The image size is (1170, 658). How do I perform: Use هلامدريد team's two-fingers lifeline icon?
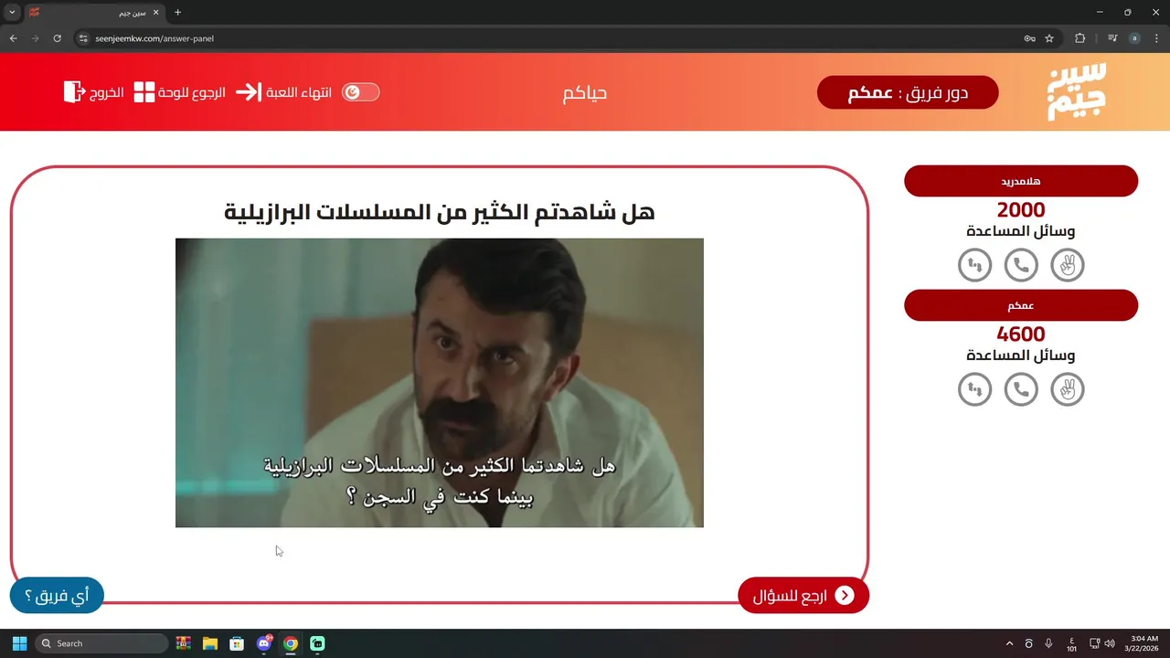point(1068,266)
